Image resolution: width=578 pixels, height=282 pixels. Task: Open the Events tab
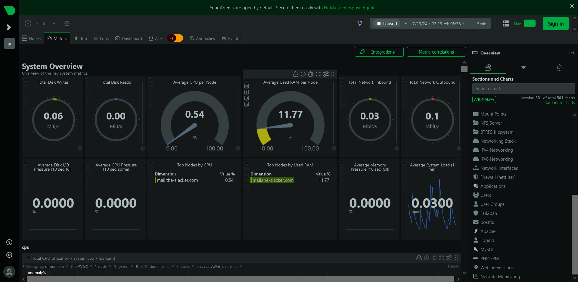[x=231, y=39]
